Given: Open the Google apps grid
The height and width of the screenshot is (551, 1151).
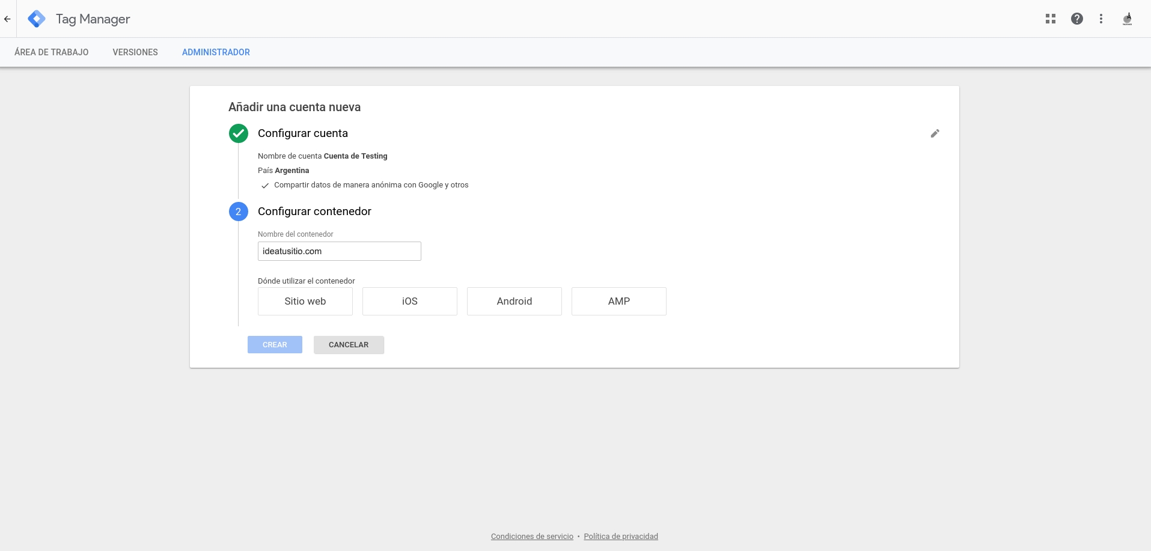Looking at the screenshot, I should [1051, 19].
